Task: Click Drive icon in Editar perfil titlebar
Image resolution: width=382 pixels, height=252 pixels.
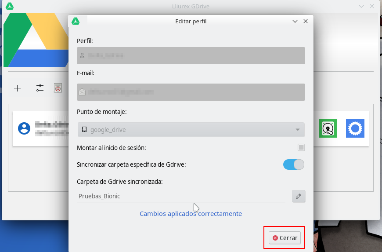Action: click(x=76, y=21)
